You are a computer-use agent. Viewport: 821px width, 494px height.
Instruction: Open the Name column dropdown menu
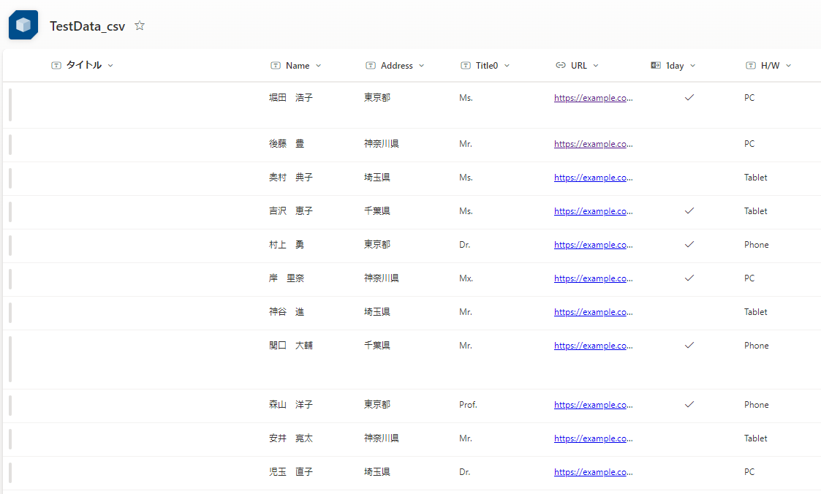click(x=319, y=66)
